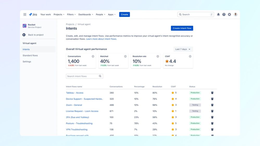Click the Jira logo
The width and height of the screenshot is (260, 146).
tap(33, 14)
